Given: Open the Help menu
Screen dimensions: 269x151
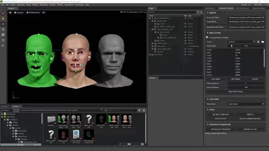Looking at the screenshot, I should 87,5.
